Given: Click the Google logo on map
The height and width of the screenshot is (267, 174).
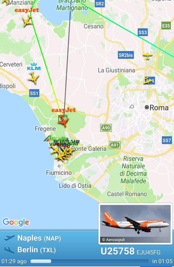Looking at the screenshot, I should (x=16, y=222).
